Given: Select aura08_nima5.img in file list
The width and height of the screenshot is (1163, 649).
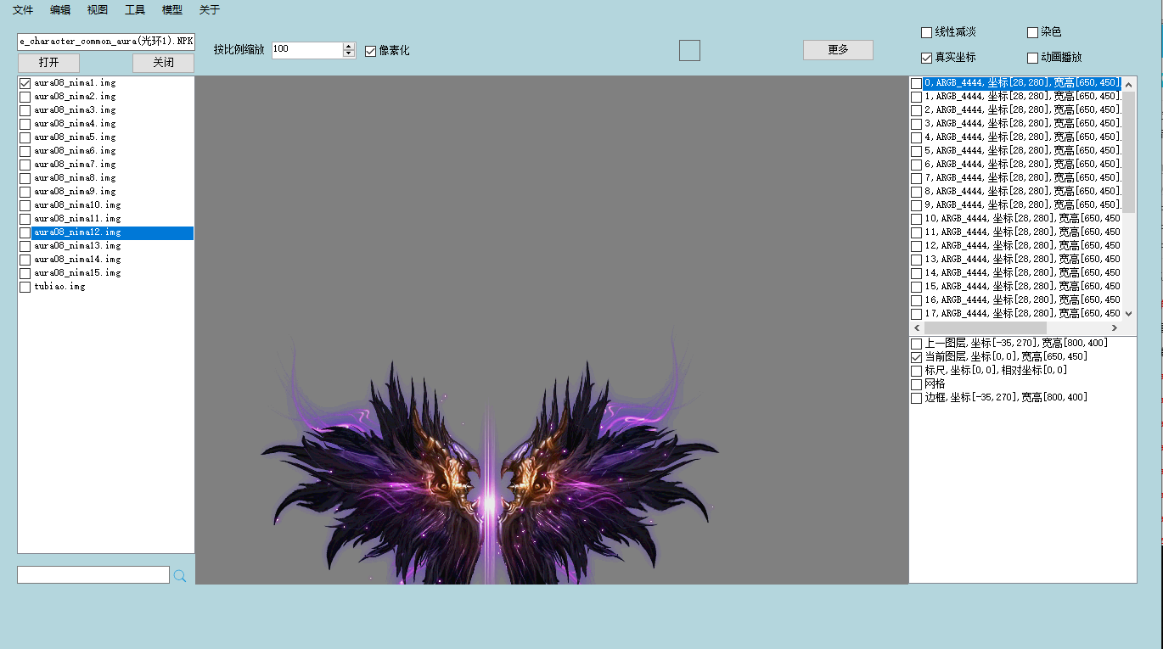Looking at the screenshot, I should click(75, 137).
